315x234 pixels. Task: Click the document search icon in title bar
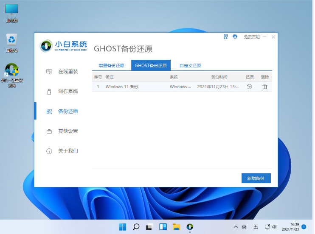pyautogui.click(x=226, y=37)
